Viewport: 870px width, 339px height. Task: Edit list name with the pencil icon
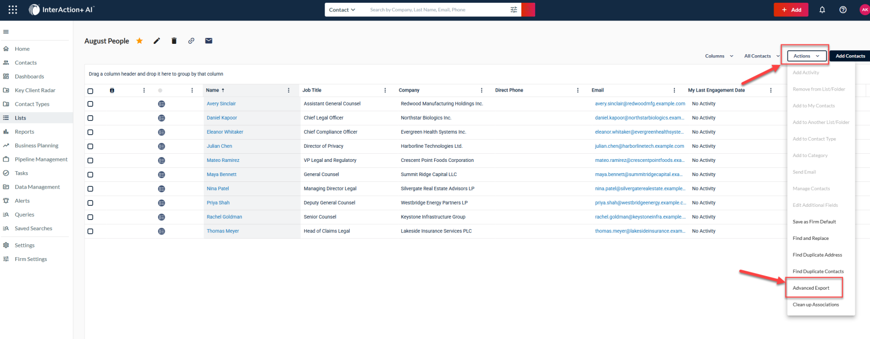[157, 41]
